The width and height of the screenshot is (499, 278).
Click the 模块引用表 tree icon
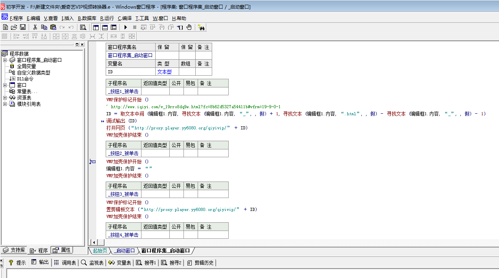click(12, 104)
